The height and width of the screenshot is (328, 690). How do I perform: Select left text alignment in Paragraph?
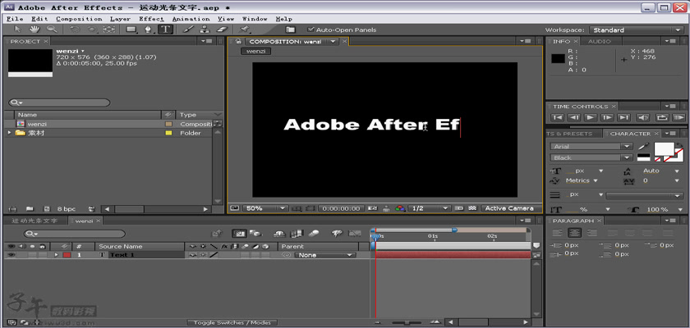(558, 233)
